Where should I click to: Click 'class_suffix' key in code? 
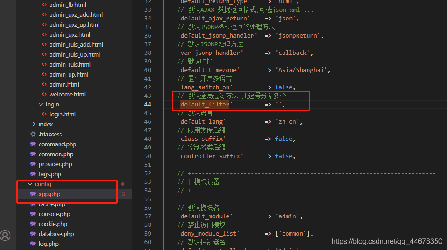[202, 139]
